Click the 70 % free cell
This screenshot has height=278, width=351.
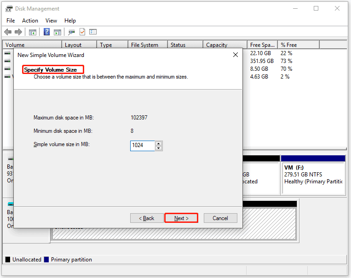pos(287,69)
